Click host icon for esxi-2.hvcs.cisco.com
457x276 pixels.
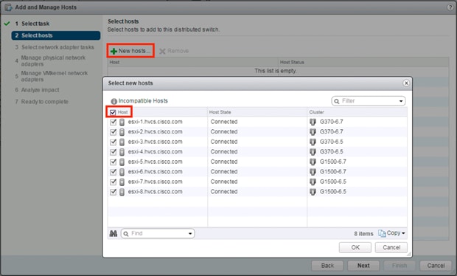pyautogui.click(x=122, y=132)
